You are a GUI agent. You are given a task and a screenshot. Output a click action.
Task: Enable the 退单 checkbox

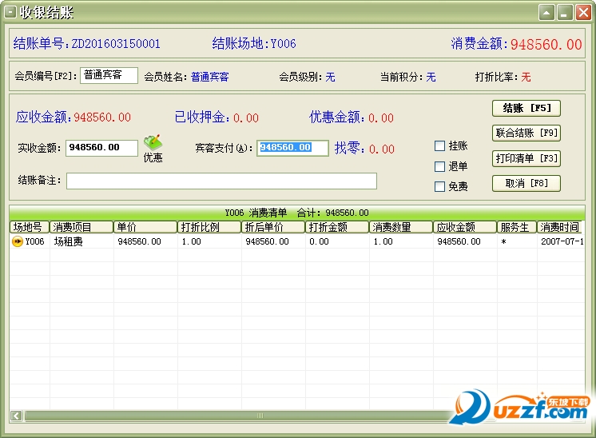pyautogui.click(x=439, y=166)
